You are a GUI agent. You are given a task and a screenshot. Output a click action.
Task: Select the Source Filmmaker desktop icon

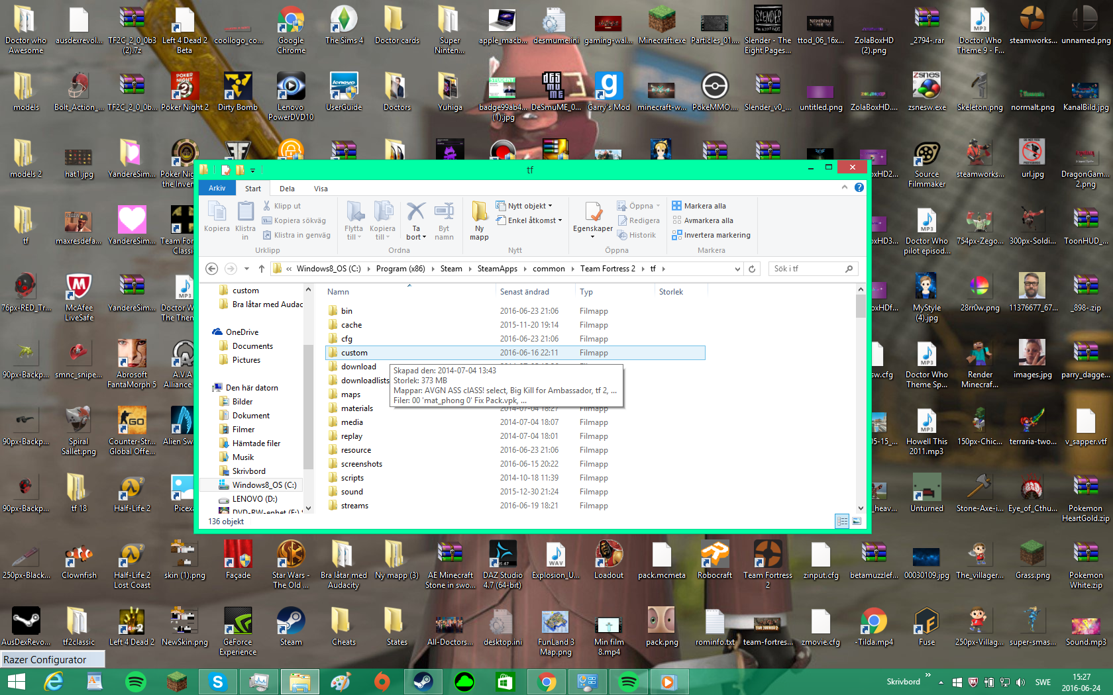[927, 165]
